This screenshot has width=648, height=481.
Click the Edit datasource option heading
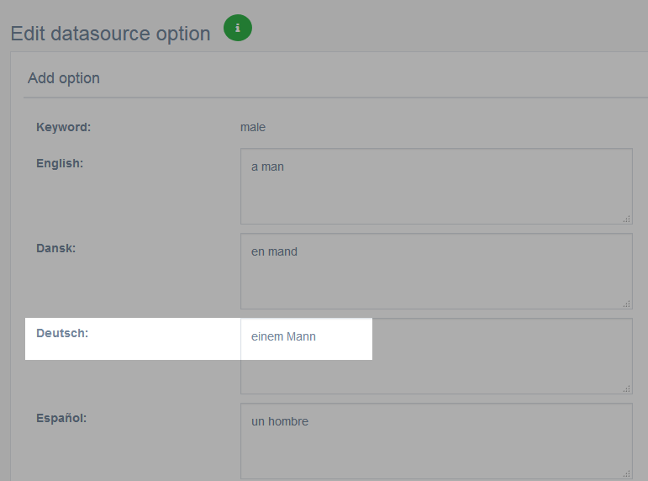coord(110,34)
